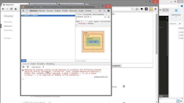Clear the console log icon
The width and height of the screenshot is (184, 103).
coord(23,67)
